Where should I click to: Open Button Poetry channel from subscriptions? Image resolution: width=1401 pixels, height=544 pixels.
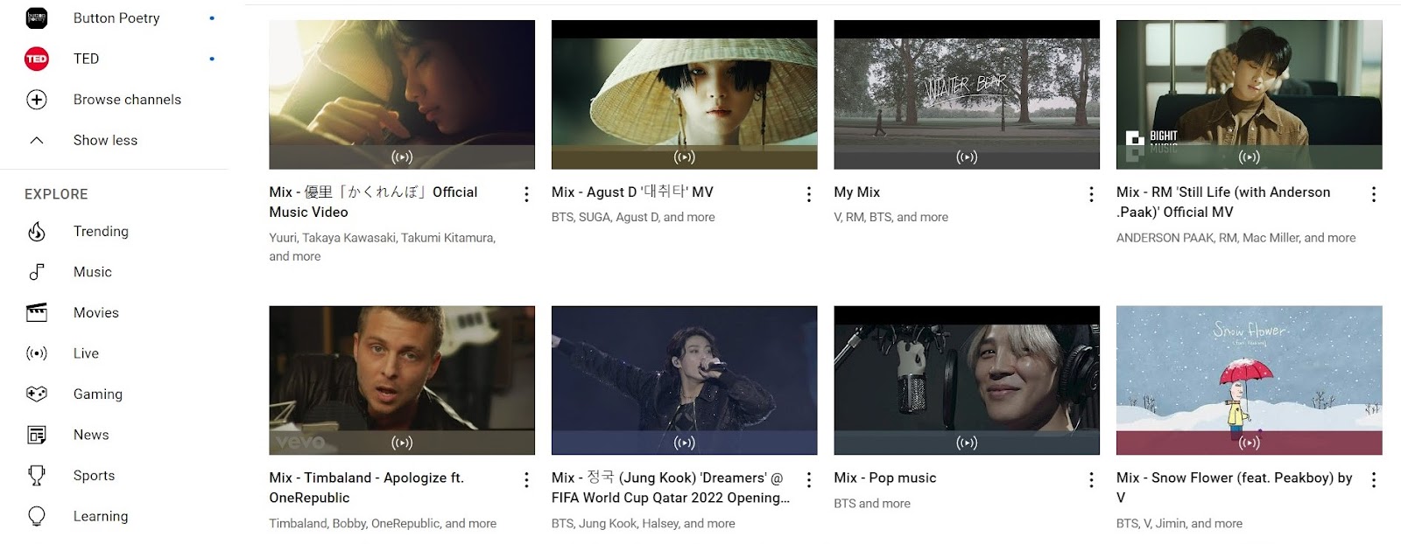point(116,17)
